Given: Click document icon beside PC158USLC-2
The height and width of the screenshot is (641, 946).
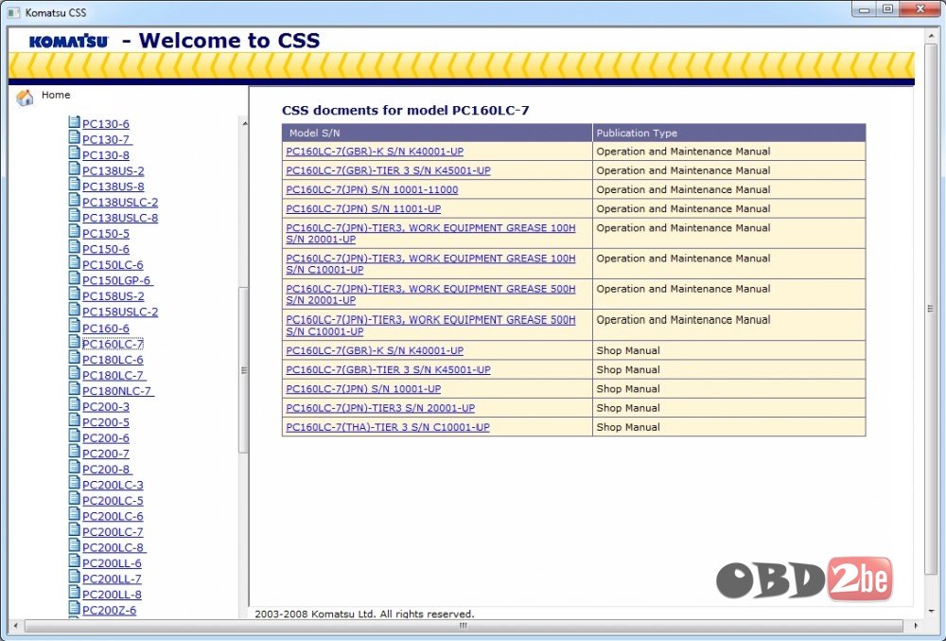Looking at the screenshot, I should click(x=74, y=311).
